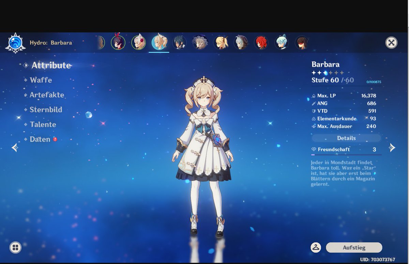Screen dimensions: 409x264
Task: Switch to the Talente tab
Action: (43, 125)
